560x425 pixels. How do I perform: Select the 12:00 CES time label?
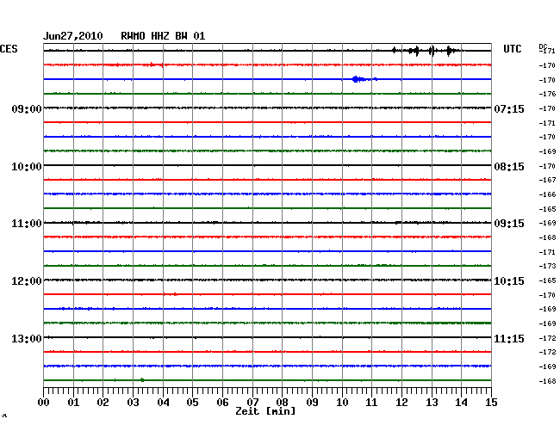(27, 281)
